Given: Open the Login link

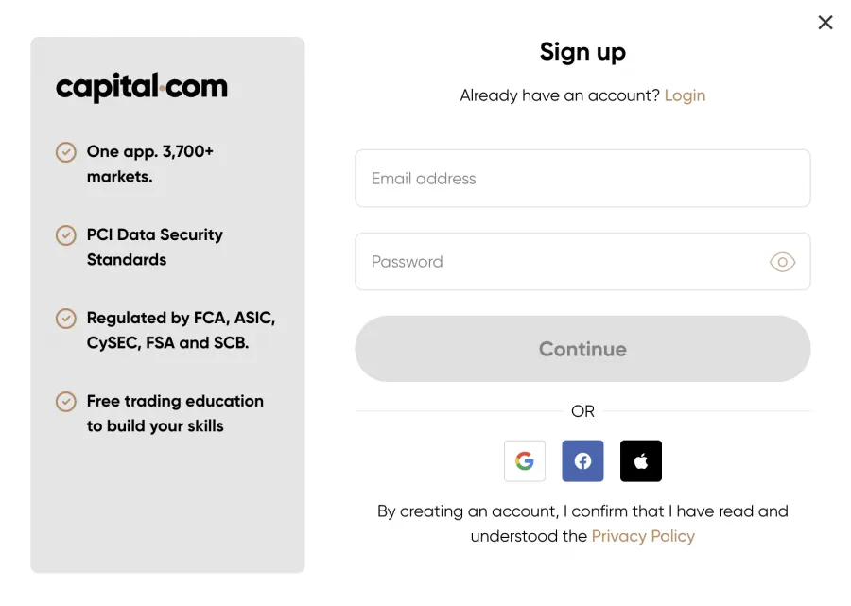Looking at the screenshot, I should [685, 95].
